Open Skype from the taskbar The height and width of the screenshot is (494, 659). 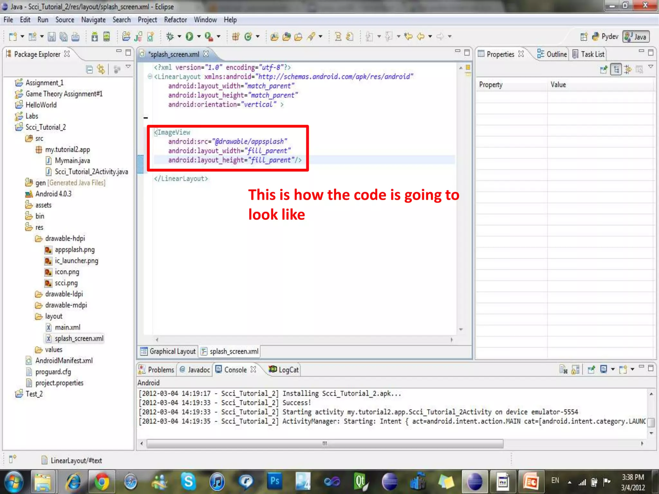pyautogui.click(x=189, y=482)
